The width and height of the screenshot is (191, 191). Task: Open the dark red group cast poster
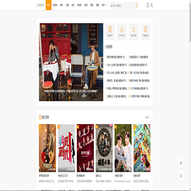click(85, 148)
